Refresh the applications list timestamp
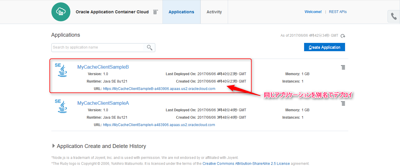Image resolution: width=400 pixels, height=166 pixels. [x=343, y=36]
